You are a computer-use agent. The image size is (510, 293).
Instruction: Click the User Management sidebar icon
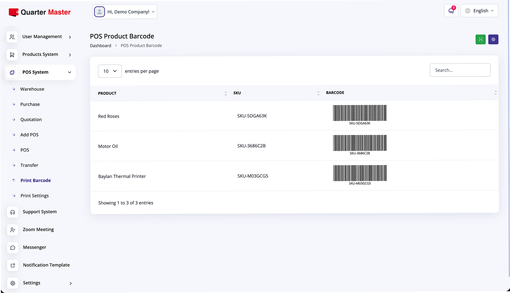pos(12,37)
